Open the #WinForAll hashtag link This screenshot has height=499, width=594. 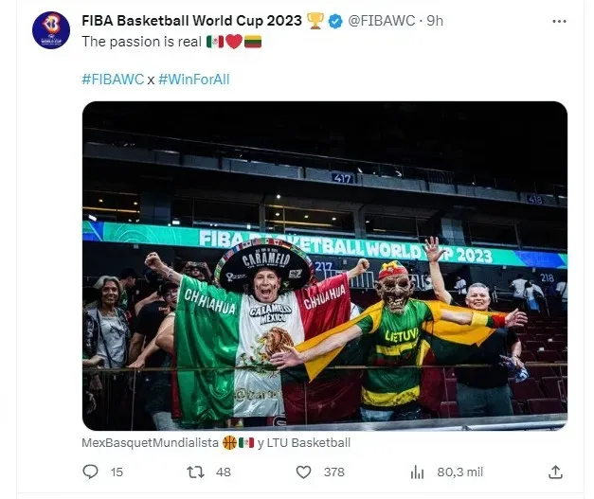tap(194, 80)
